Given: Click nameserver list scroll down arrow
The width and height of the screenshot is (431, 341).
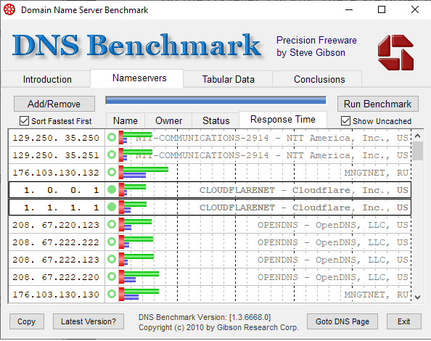Looking at the screenshot, I should pos(417,297).
